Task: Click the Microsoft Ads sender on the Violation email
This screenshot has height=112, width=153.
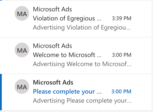Action: tap(52, 9)
